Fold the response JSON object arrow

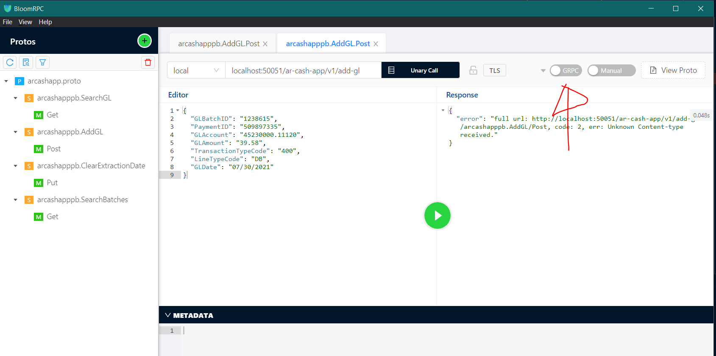pyautogui.click(x=443, y=110)
